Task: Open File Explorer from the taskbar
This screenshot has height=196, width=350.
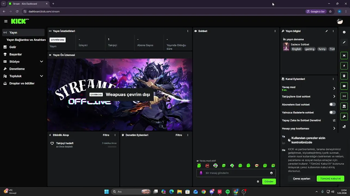Action: [179, 192]
